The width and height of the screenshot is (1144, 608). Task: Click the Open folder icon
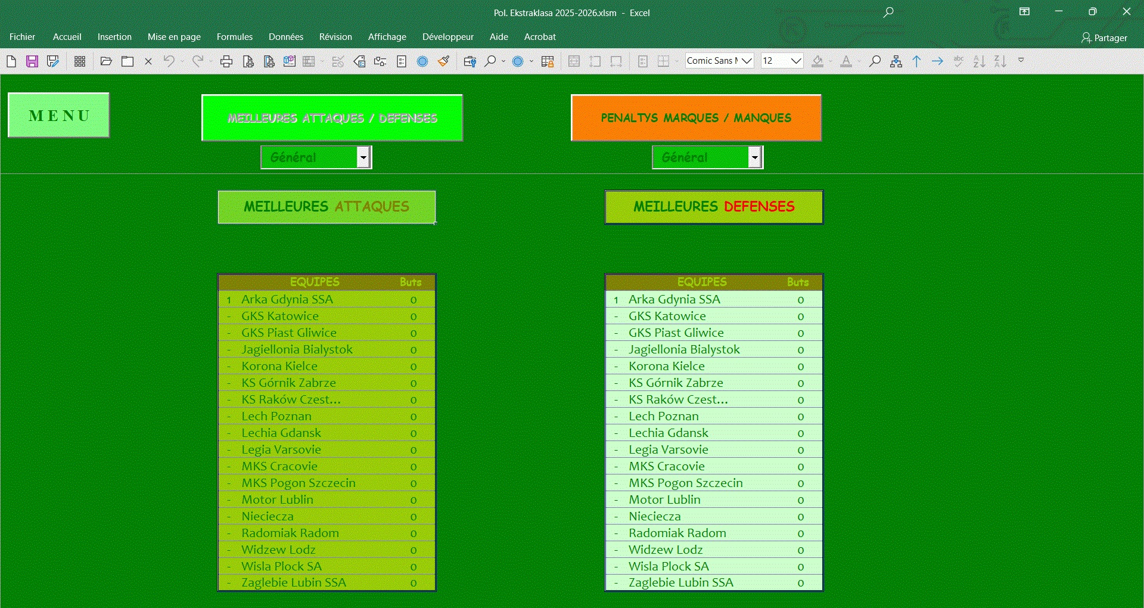106,61
